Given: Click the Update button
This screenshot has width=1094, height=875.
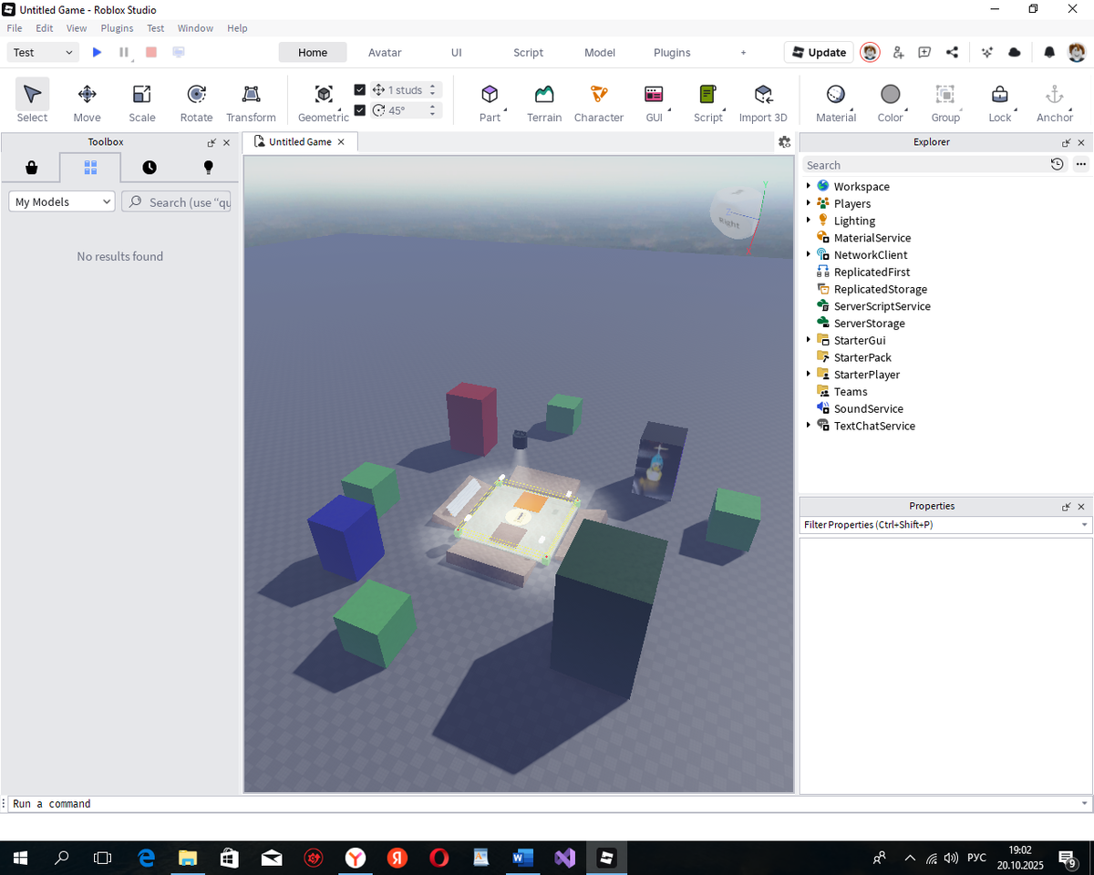Looking at the screenshot, I should pos(818,52).
